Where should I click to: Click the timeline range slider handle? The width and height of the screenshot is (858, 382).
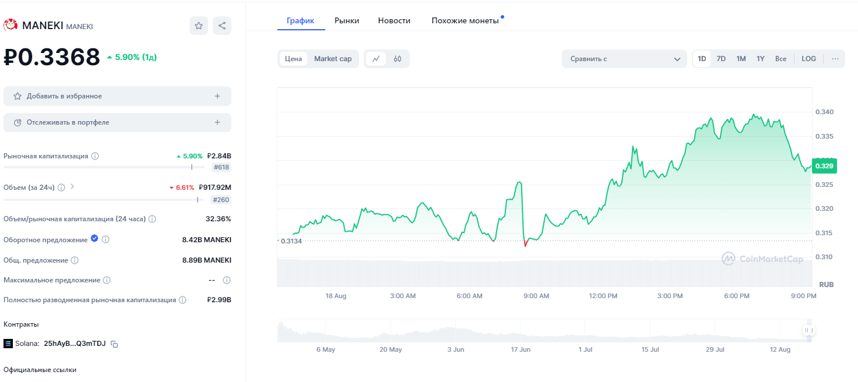click(808, 330)
